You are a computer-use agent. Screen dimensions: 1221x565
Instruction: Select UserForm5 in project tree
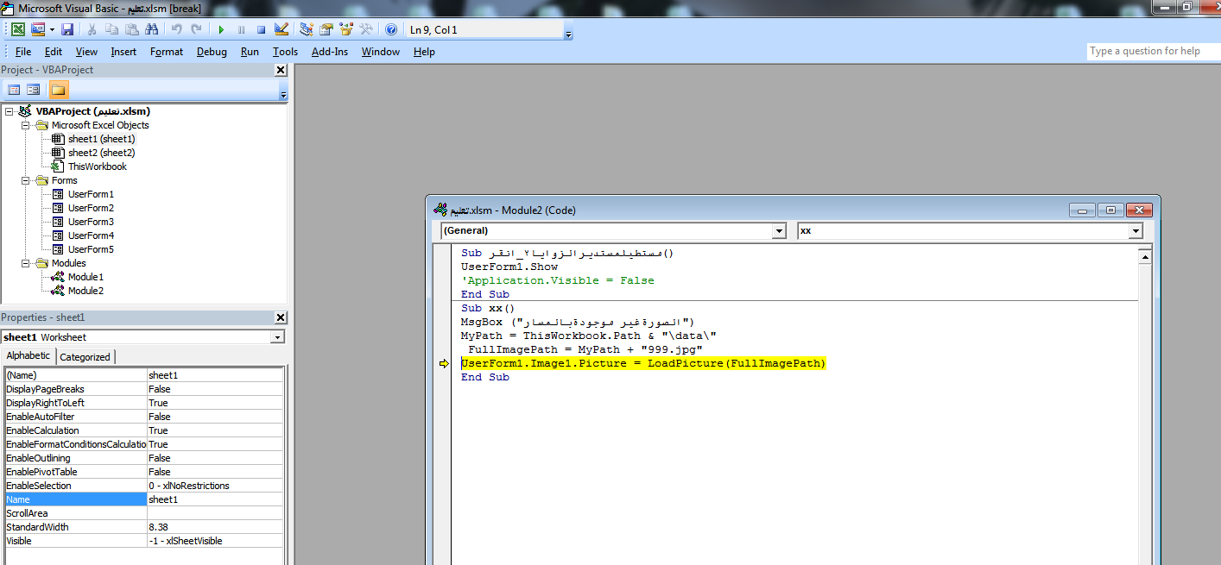(91, 249)
